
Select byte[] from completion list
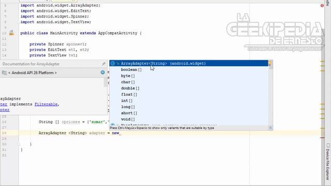pyautogui.click(x=189, y=76)
